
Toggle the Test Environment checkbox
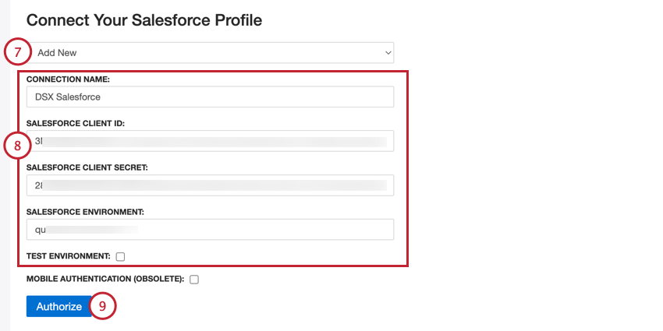[x=120, y=256]
